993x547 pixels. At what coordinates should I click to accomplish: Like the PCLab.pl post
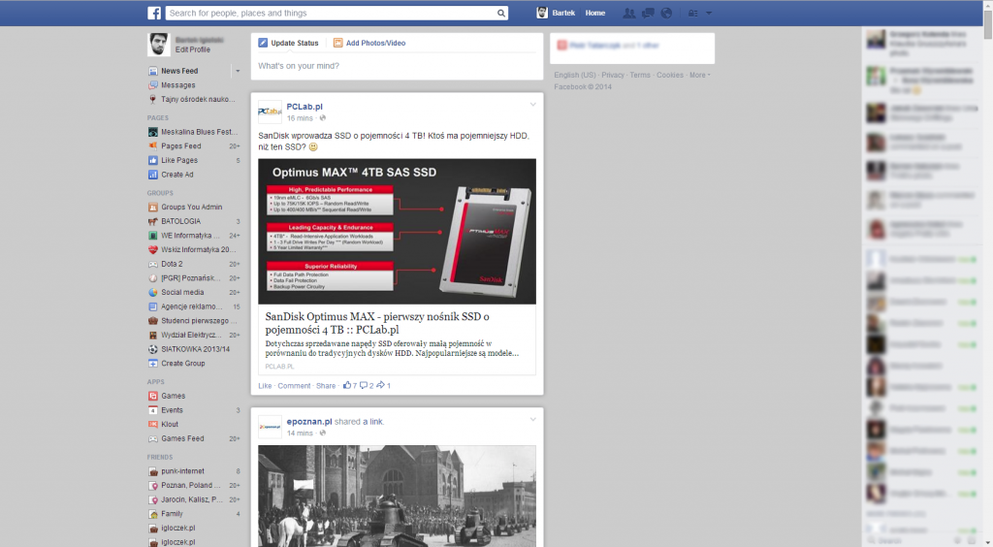tap(265, 386)
